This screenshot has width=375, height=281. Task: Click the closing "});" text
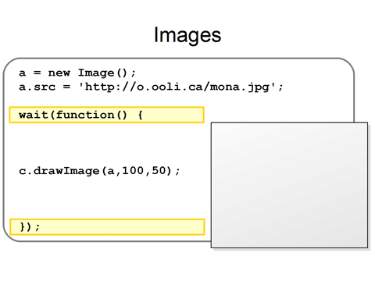[30, 227]
